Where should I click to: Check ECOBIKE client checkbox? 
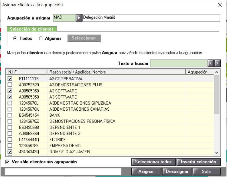point(10,140)
